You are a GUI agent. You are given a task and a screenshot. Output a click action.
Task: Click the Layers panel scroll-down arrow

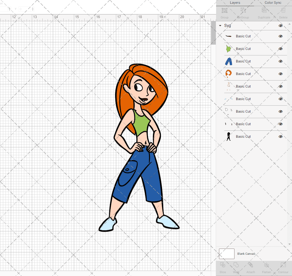point(289,244)
